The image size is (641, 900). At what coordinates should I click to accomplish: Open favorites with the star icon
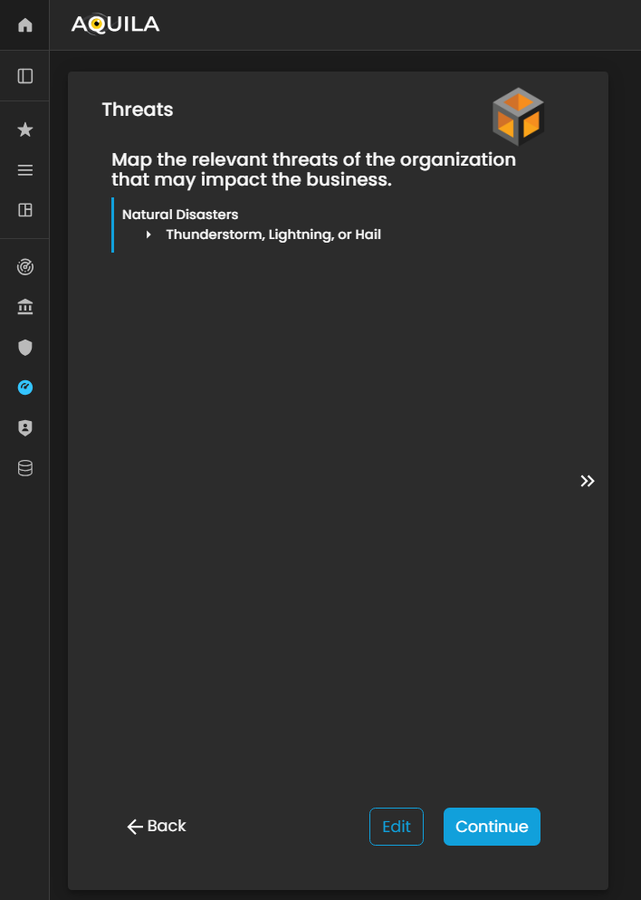coord(25,130)
